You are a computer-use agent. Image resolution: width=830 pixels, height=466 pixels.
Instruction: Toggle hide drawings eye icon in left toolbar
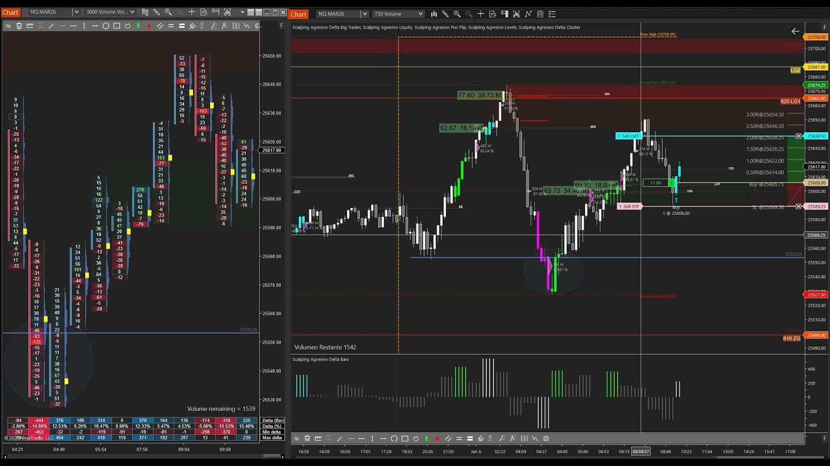(x=8, y=26)
